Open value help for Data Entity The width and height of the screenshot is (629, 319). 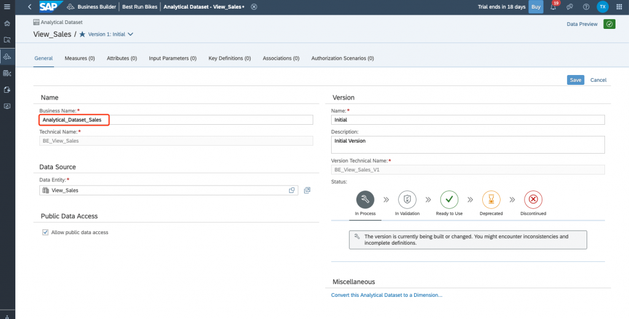click(x=292, y=190)
